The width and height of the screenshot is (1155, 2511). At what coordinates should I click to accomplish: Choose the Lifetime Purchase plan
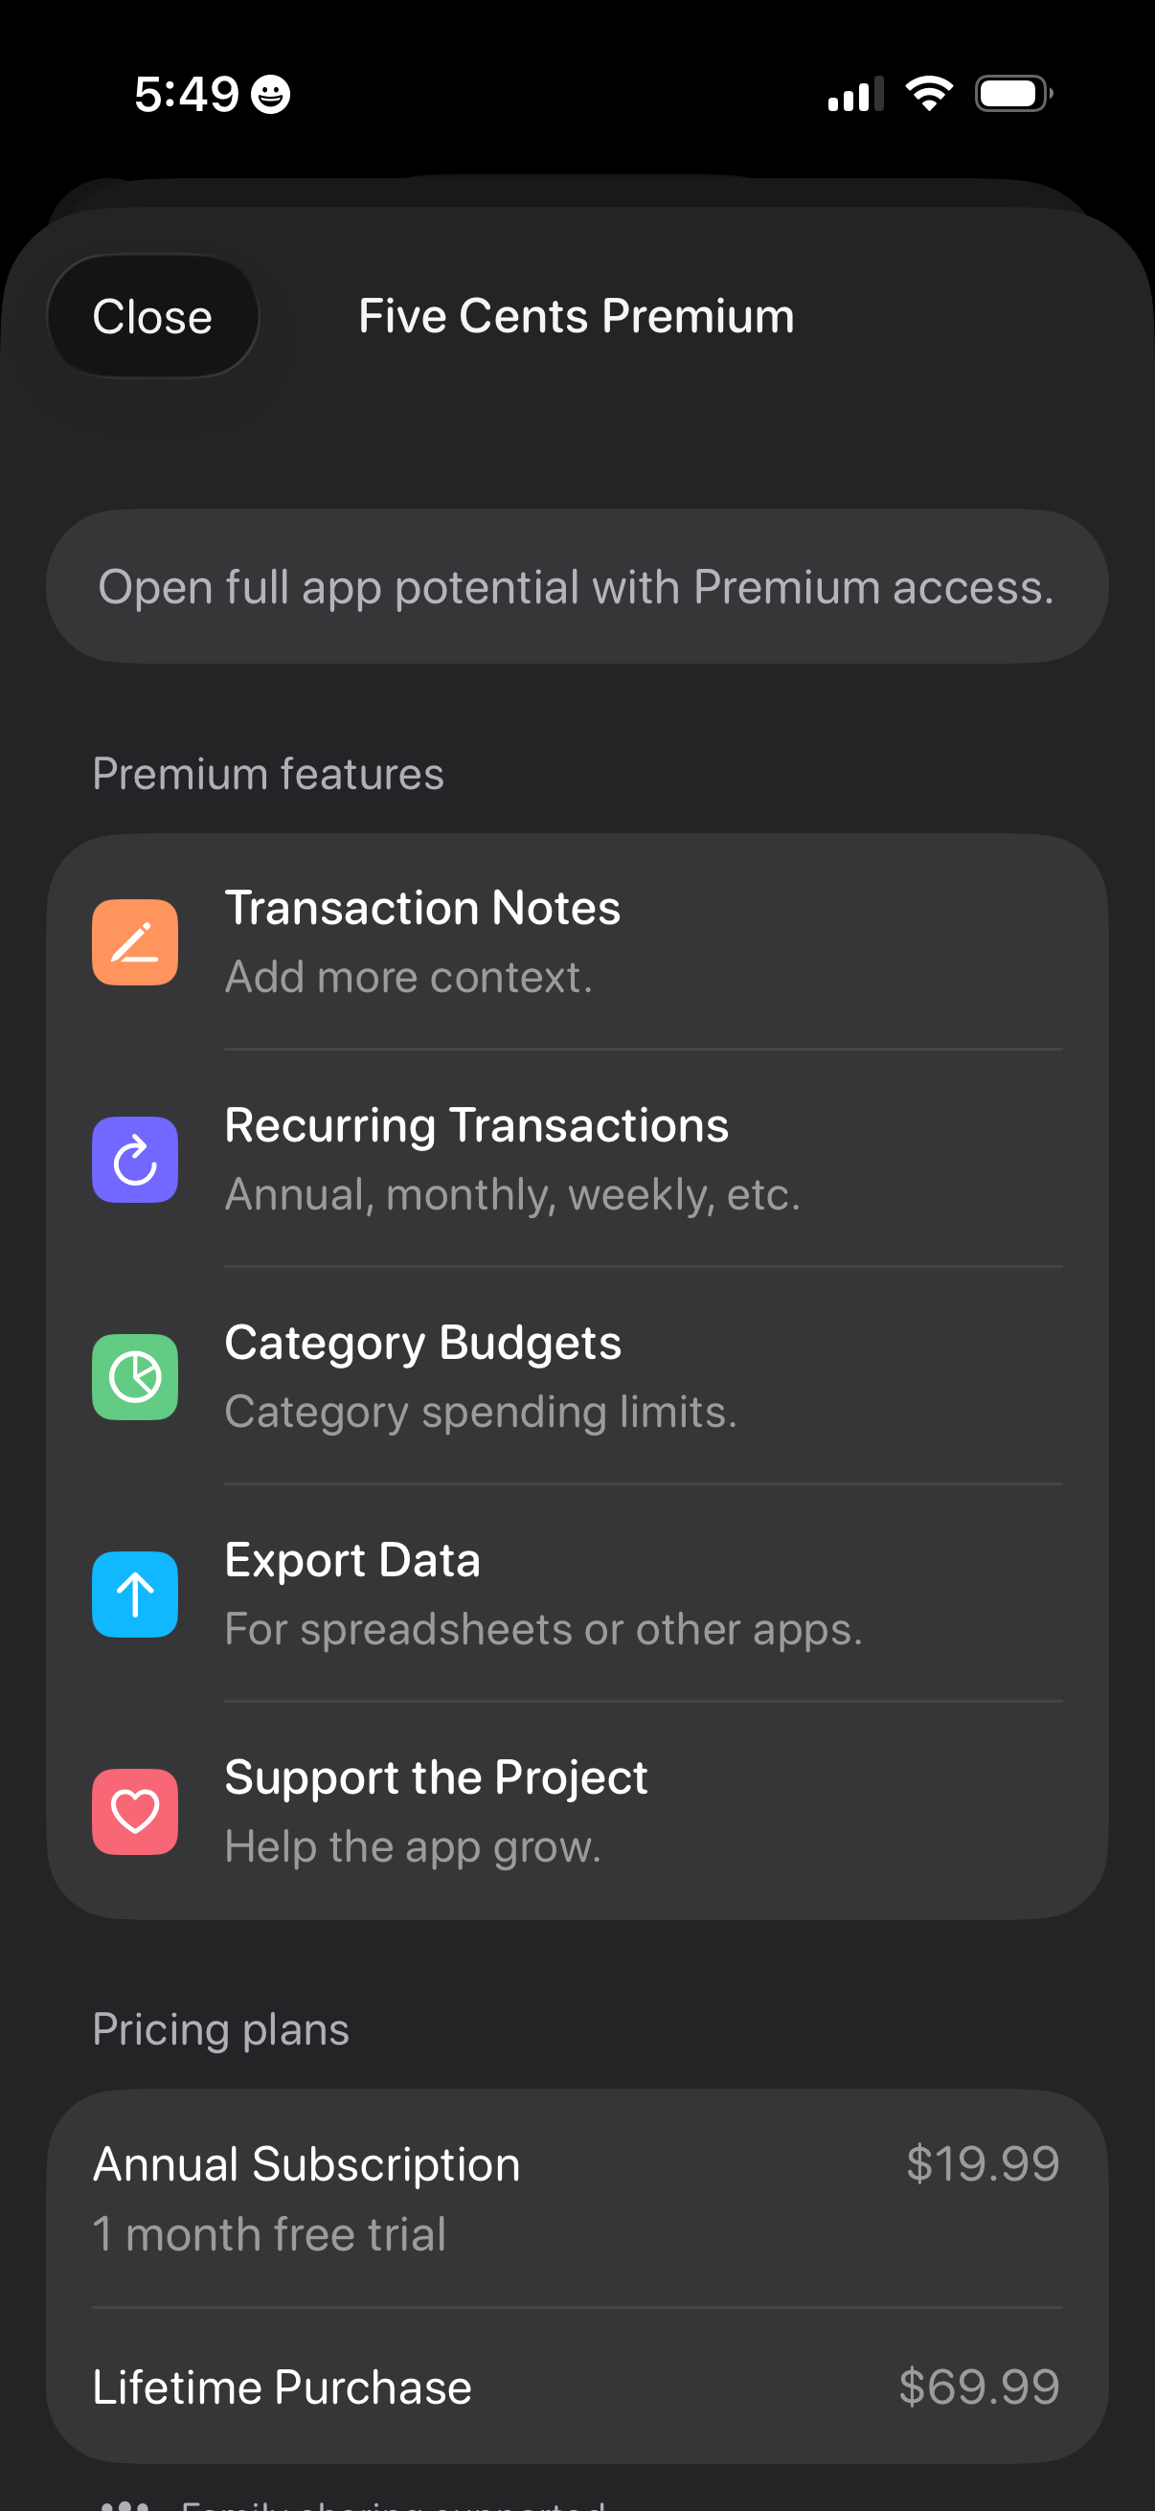pos(282,2387)
